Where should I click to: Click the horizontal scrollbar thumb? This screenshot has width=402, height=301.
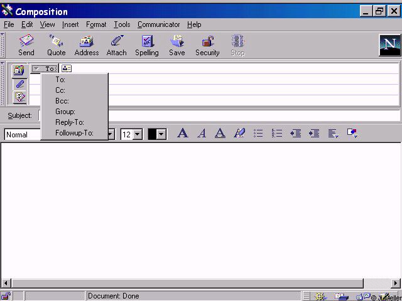tap(187, 283)
